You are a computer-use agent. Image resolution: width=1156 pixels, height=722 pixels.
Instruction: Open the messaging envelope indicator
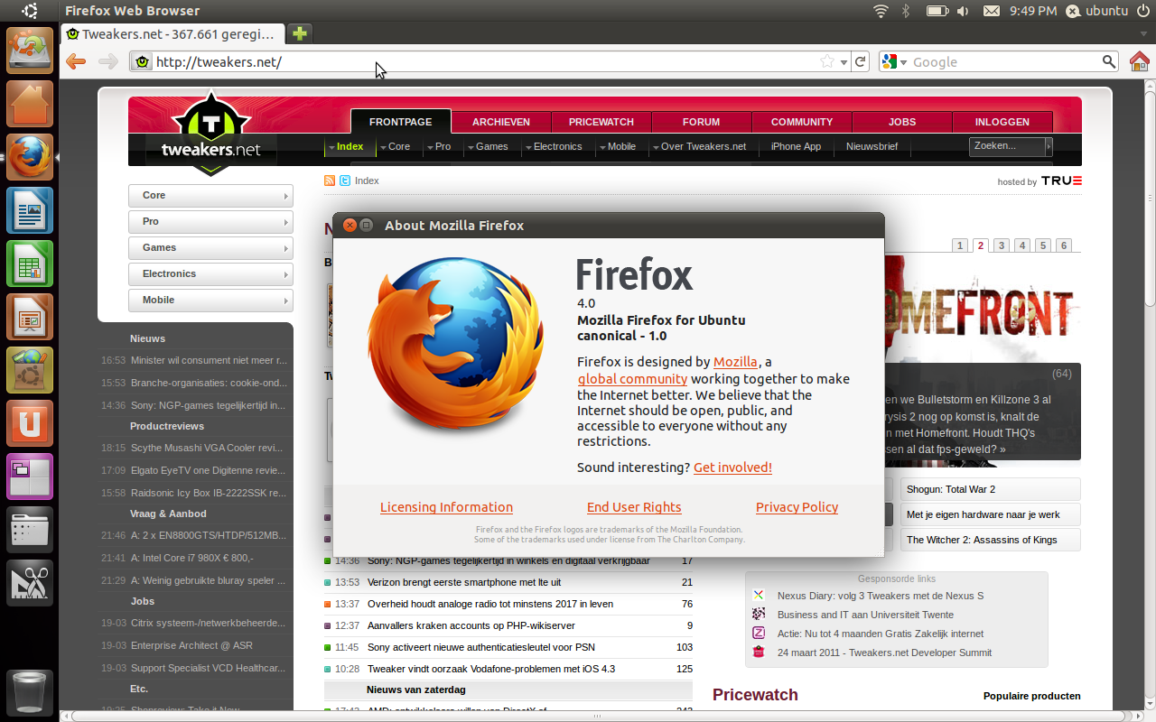coord(992,11)
